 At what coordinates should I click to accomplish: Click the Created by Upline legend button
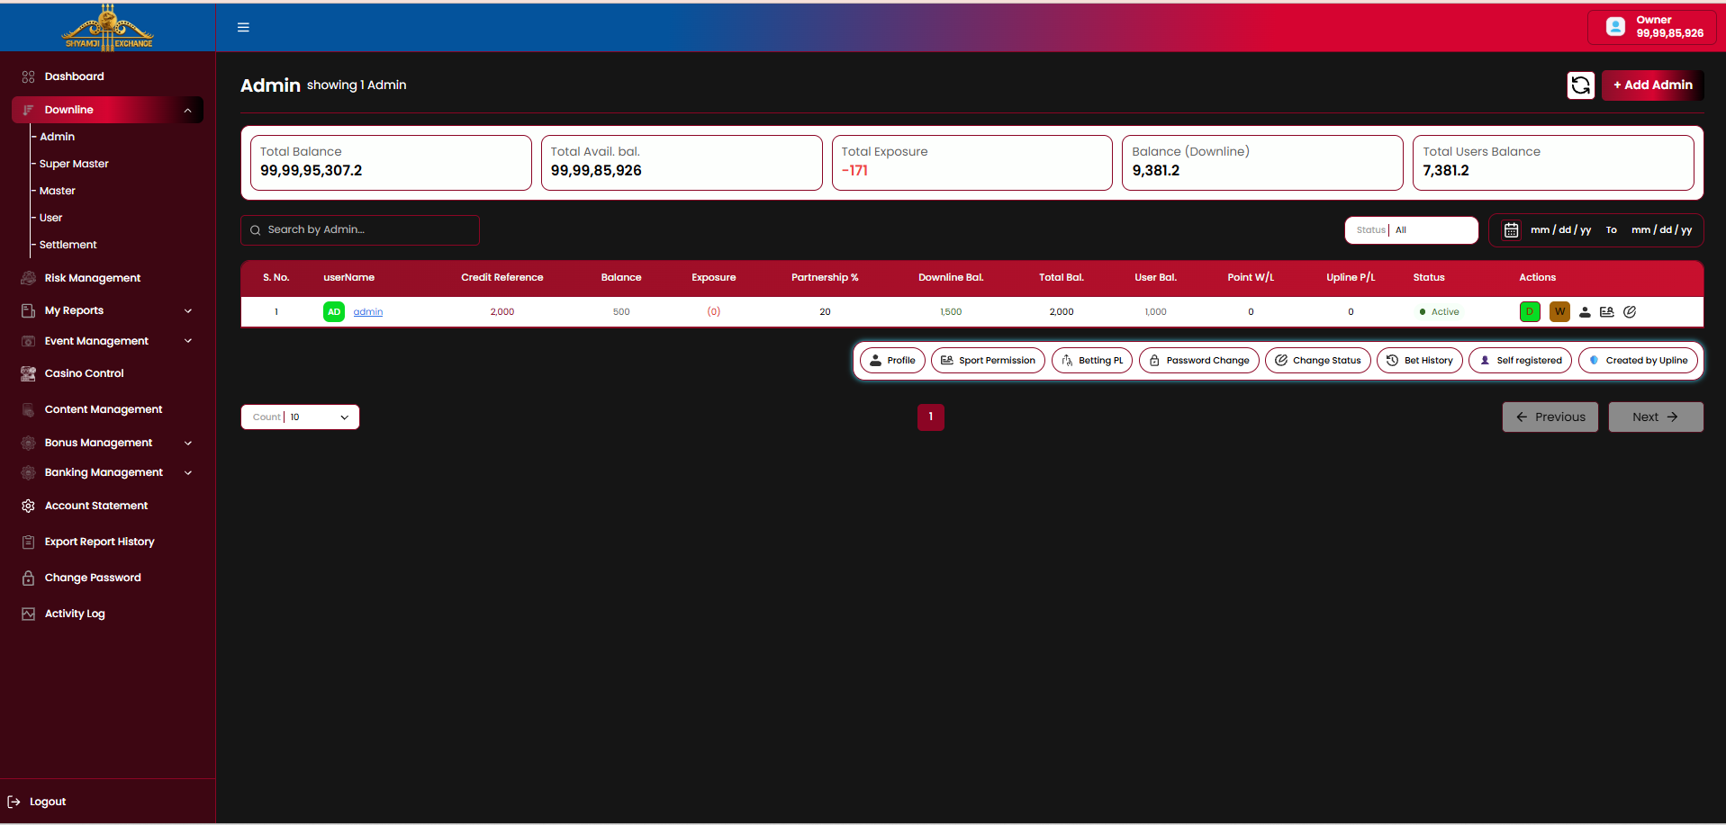pyautogui.click(x=1638, y=361)
